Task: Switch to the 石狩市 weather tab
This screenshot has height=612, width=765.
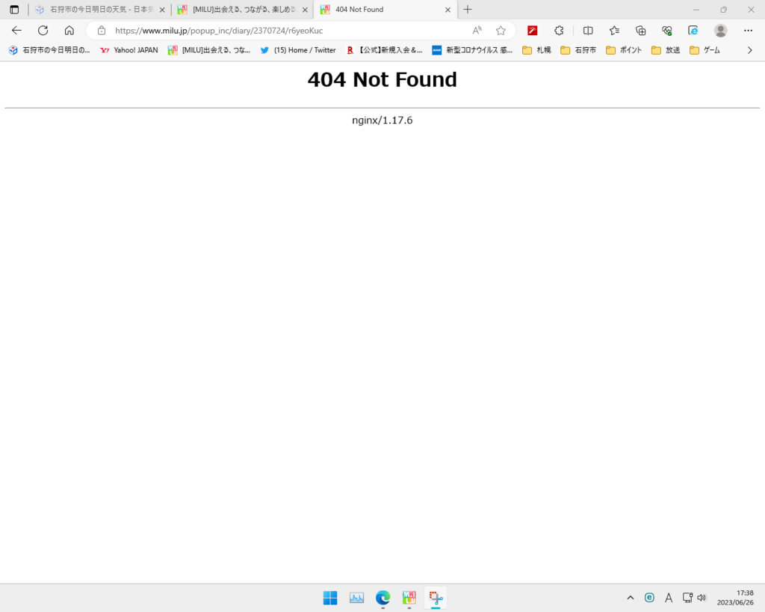Action: [x=96, y=10]
